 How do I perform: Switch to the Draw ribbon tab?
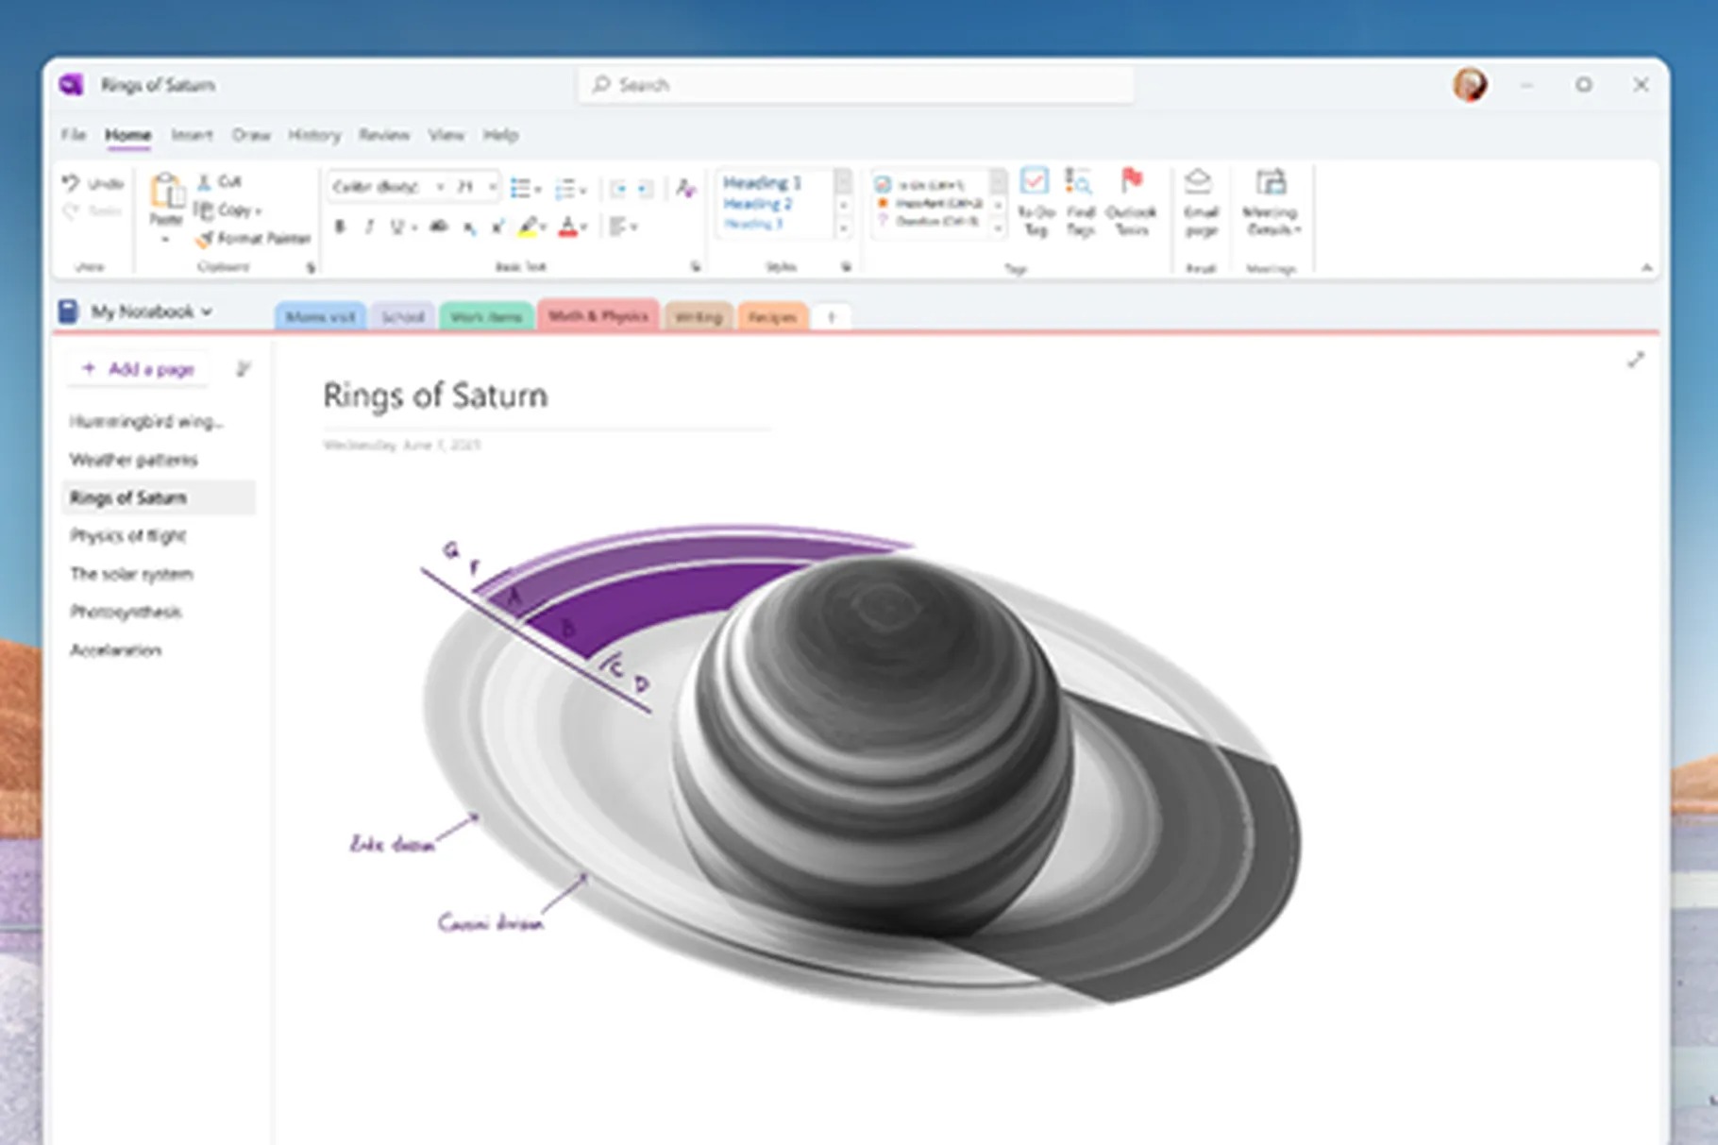(249, 135)
